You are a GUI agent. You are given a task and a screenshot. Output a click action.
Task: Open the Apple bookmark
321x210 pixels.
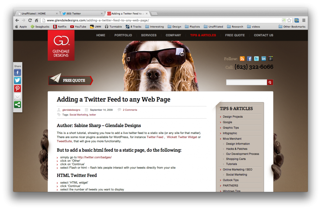click(21, 27)
